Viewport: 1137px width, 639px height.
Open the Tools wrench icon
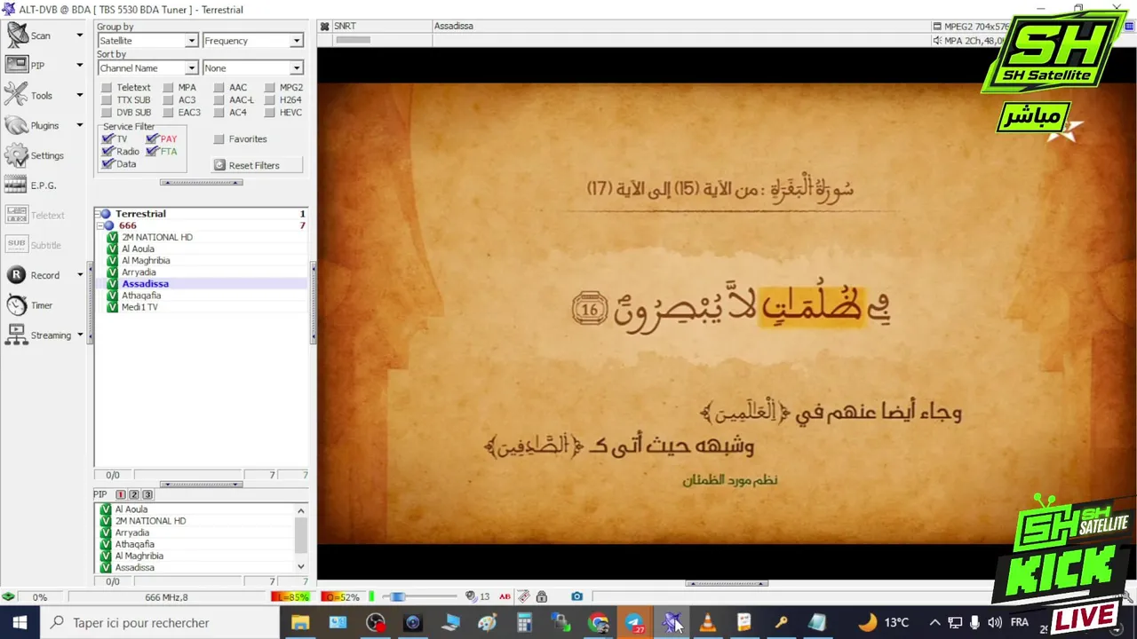17,95
